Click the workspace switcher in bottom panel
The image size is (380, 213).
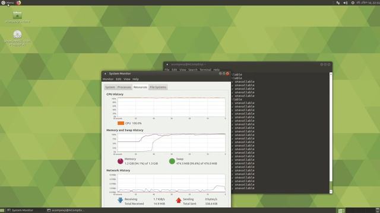point(341,211)
